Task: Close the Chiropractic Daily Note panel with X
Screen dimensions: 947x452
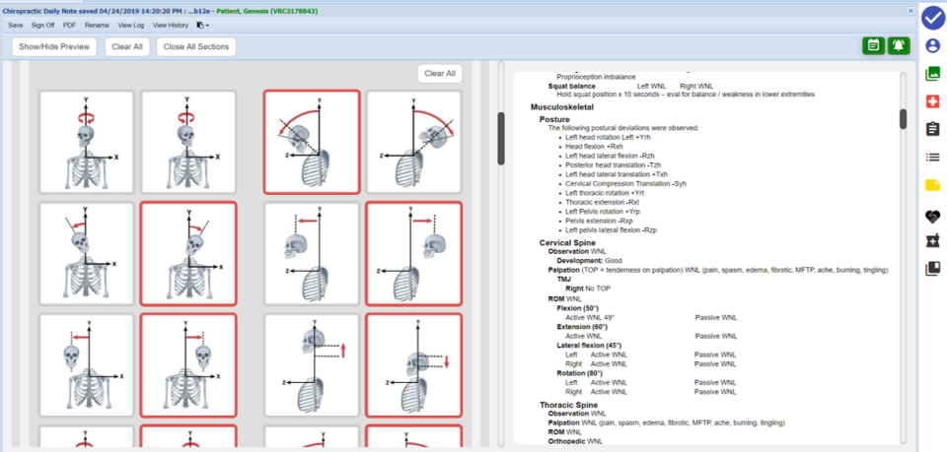Action: click(x=911, y=11)
